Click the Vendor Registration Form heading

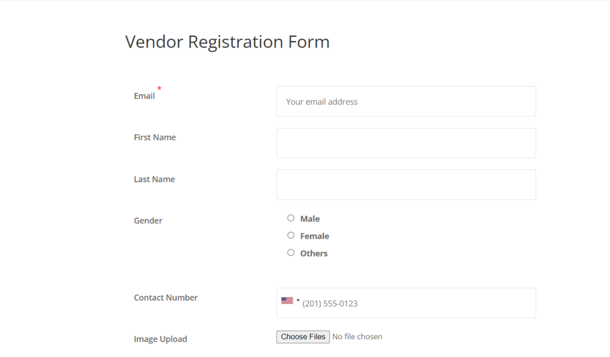[x=226, y=42]
